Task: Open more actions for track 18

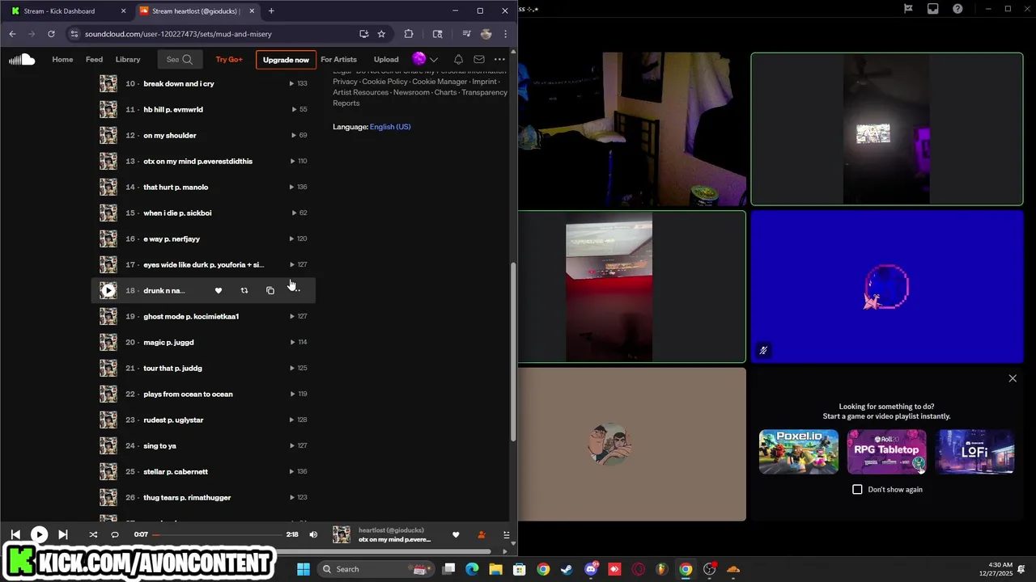Action: pyautogui.click(x=295, y=290)
